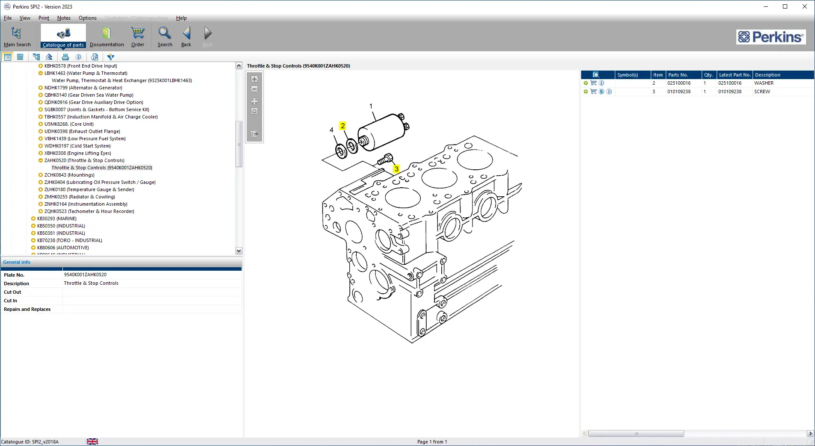Open the Print menu
The image size is (815, 446).
pyautogui.click(x=44, y=18)
